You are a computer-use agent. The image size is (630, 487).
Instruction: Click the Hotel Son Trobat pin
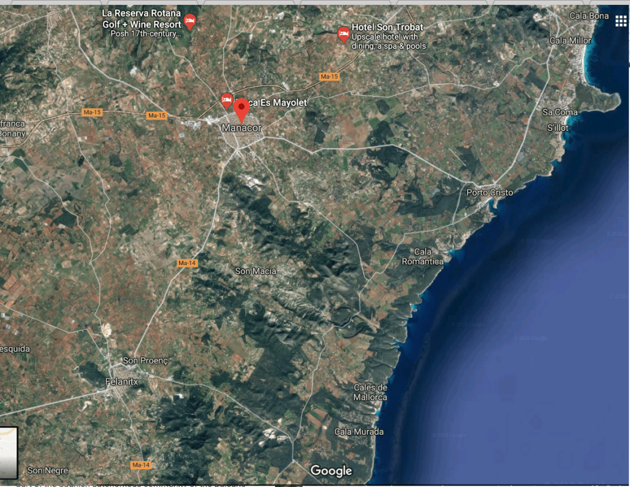[x=344, y=34]
